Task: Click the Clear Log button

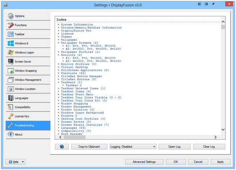Action: pyautogui.click(x=209, y=146)
